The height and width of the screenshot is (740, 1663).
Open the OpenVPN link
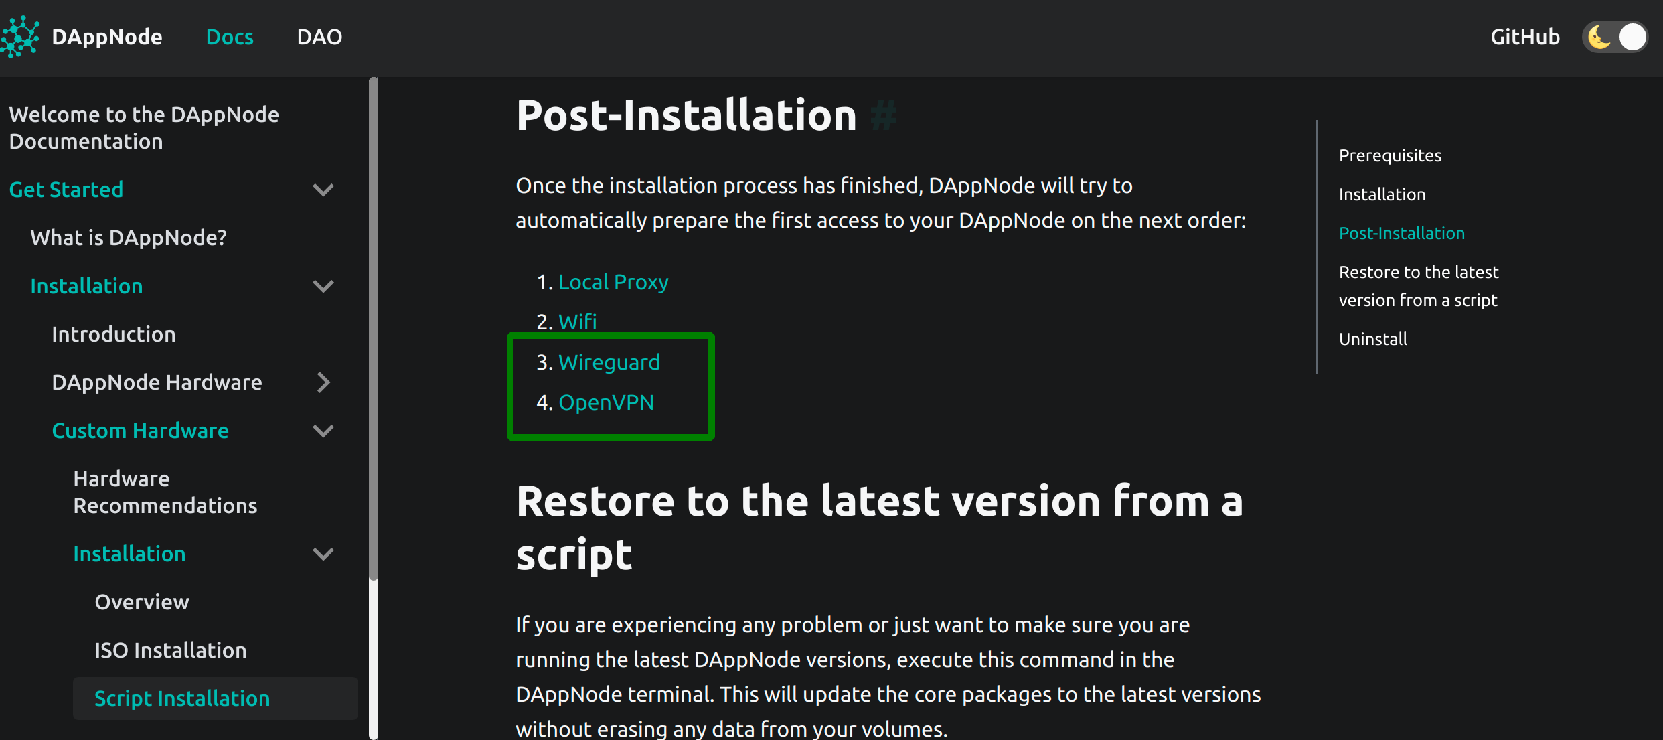pos(606,402)
